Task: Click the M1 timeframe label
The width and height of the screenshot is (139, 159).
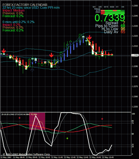Action: point(94,7)
